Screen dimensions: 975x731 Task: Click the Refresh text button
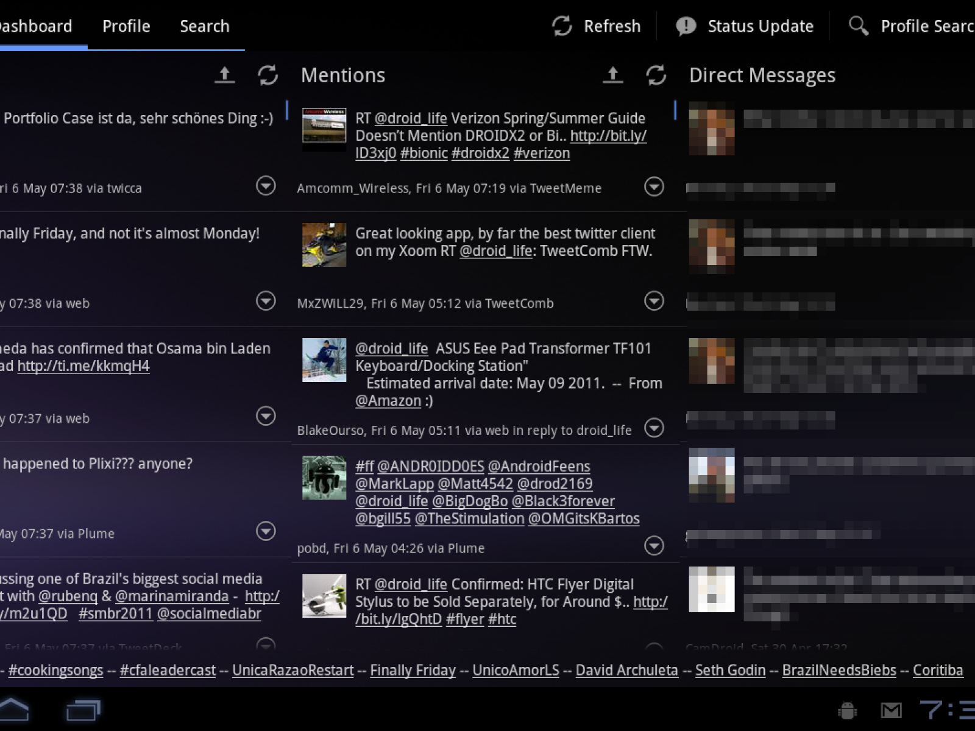click(612, 26)
